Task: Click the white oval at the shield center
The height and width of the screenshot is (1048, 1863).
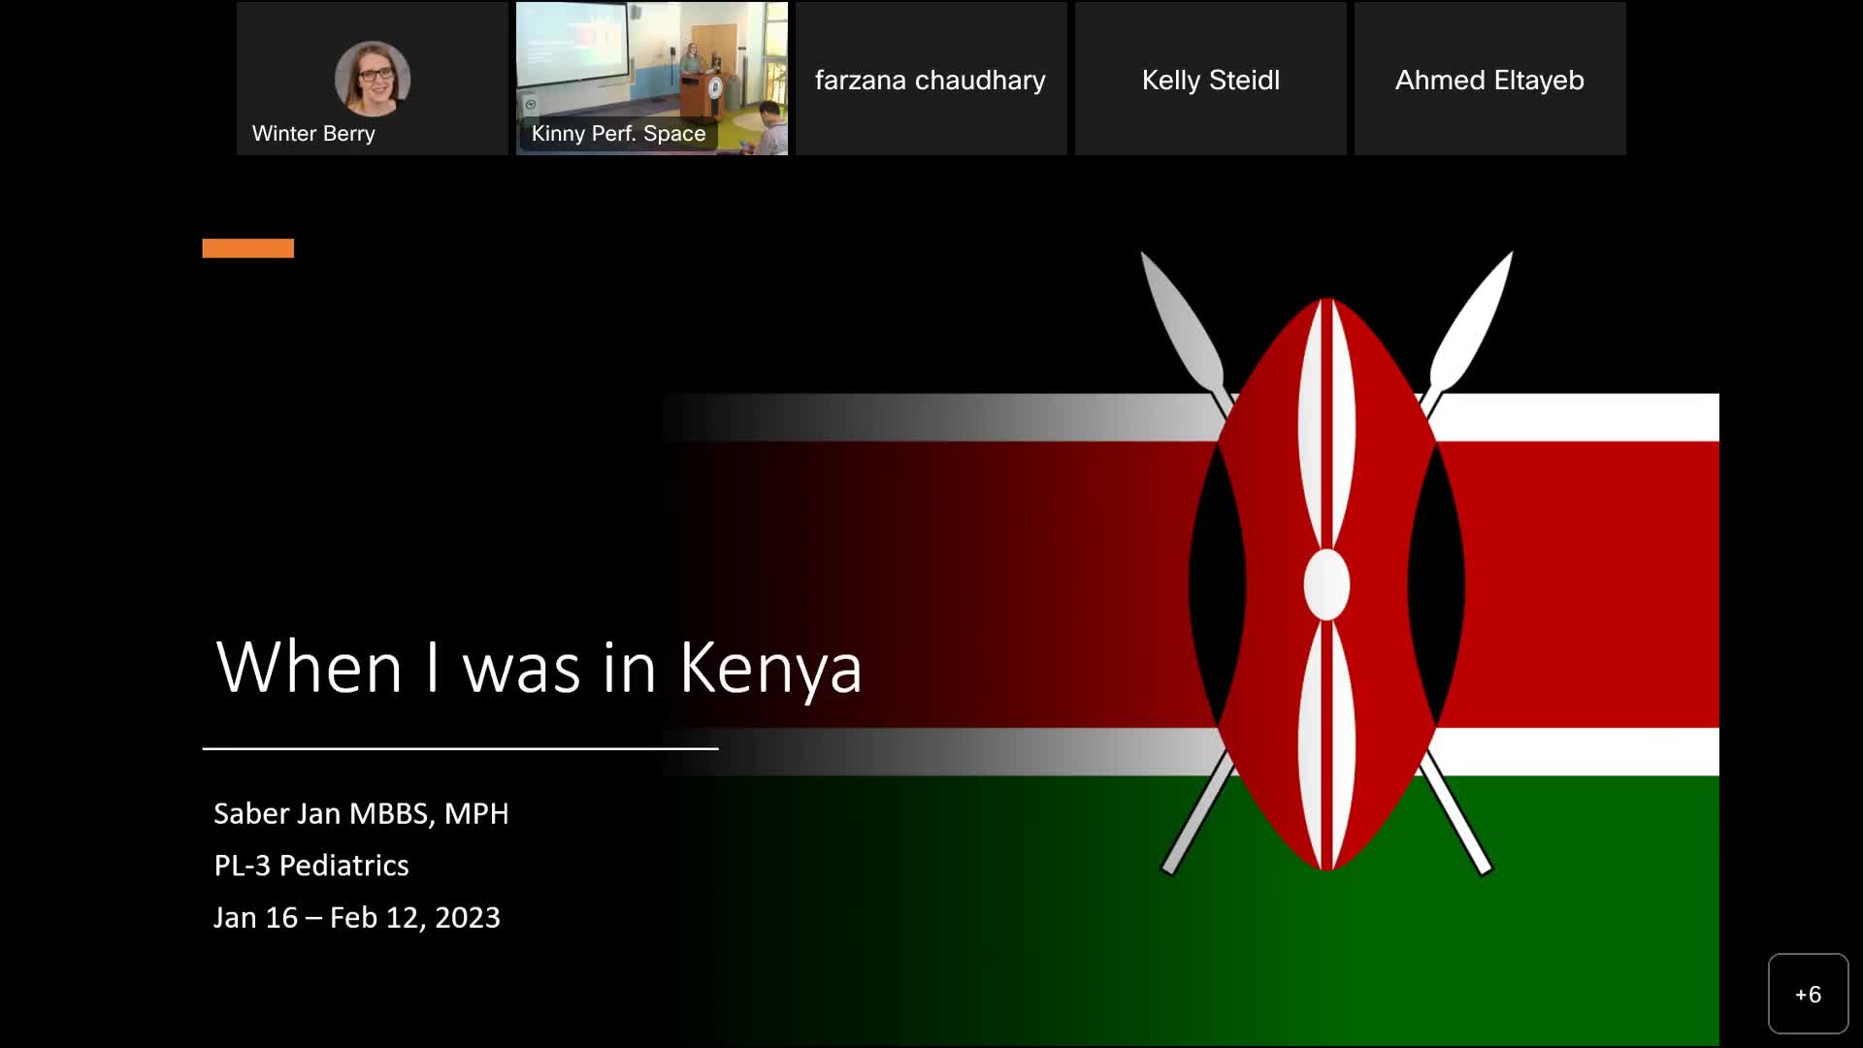Action: coord(1325,584)
